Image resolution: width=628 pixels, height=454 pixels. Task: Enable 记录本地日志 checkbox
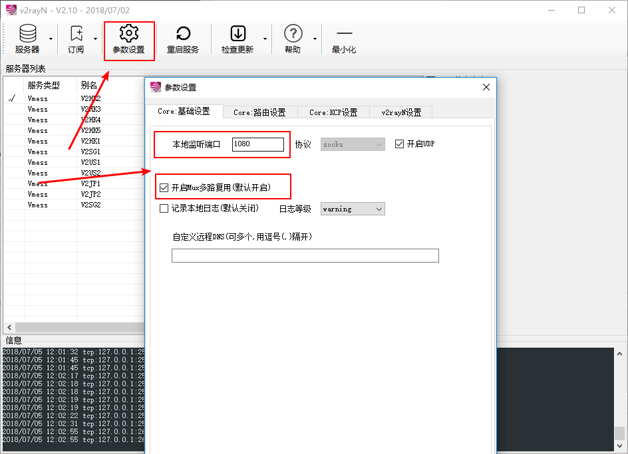click(x=164, y=208)
